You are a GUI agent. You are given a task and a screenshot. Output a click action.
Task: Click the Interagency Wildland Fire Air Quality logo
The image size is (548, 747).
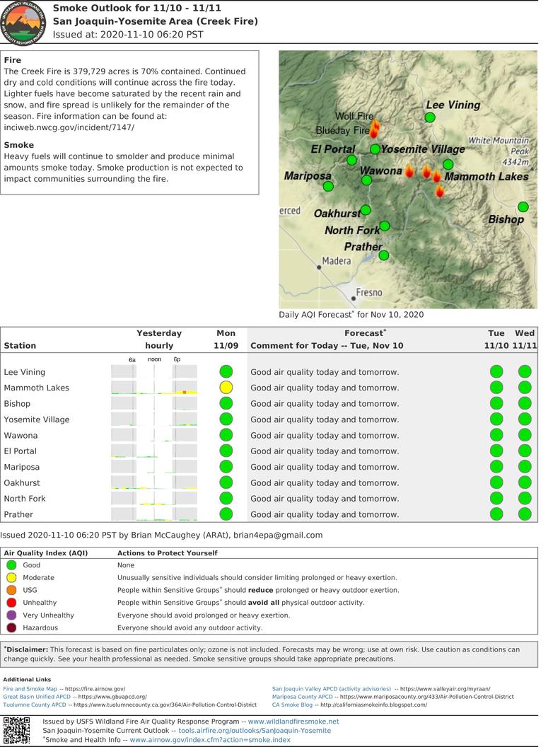23,23
